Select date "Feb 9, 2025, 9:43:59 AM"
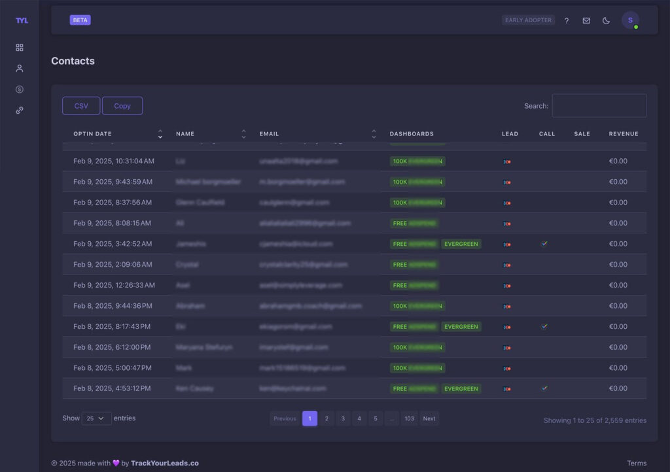Image resolution: width=670 pixels, height=472 pixels. tap(113, 182)
